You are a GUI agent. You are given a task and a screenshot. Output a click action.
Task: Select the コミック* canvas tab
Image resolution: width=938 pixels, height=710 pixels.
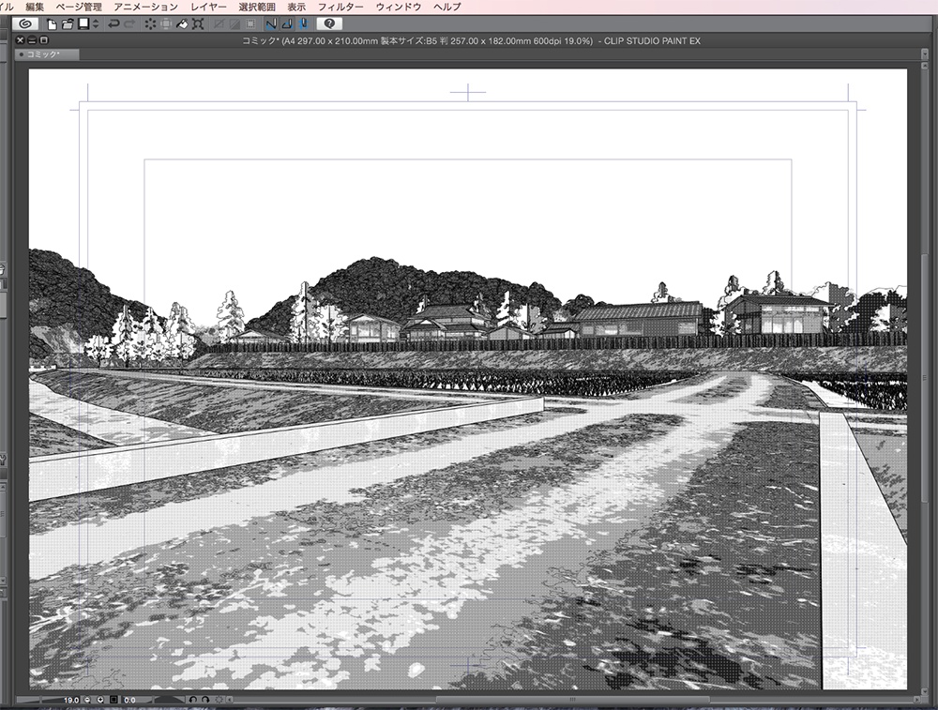point(47,54)
